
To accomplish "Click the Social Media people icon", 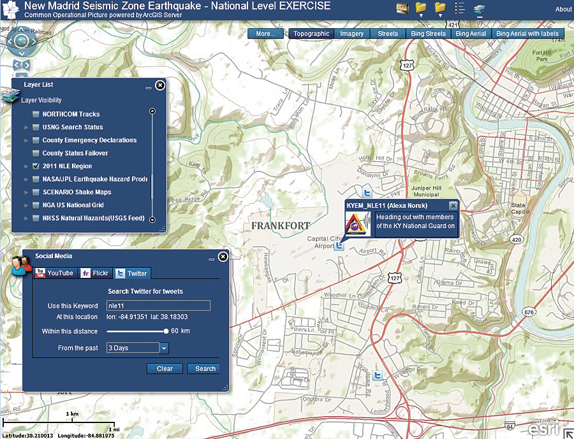I will click(21, 265).
